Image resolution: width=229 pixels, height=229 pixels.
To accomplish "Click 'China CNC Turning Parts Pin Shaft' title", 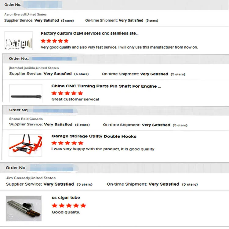I will (x=106, y=86).
